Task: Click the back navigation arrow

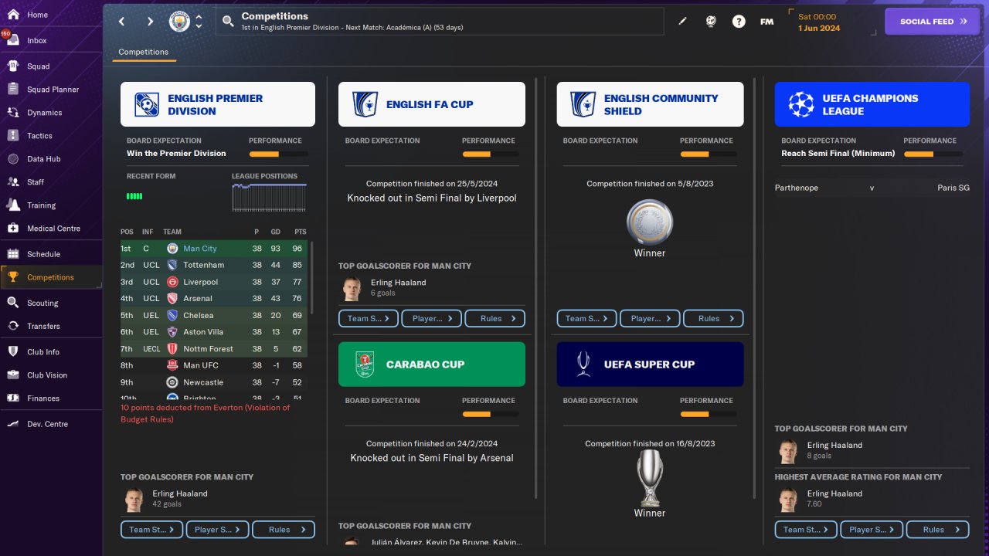Action: (x=122, y=22)
